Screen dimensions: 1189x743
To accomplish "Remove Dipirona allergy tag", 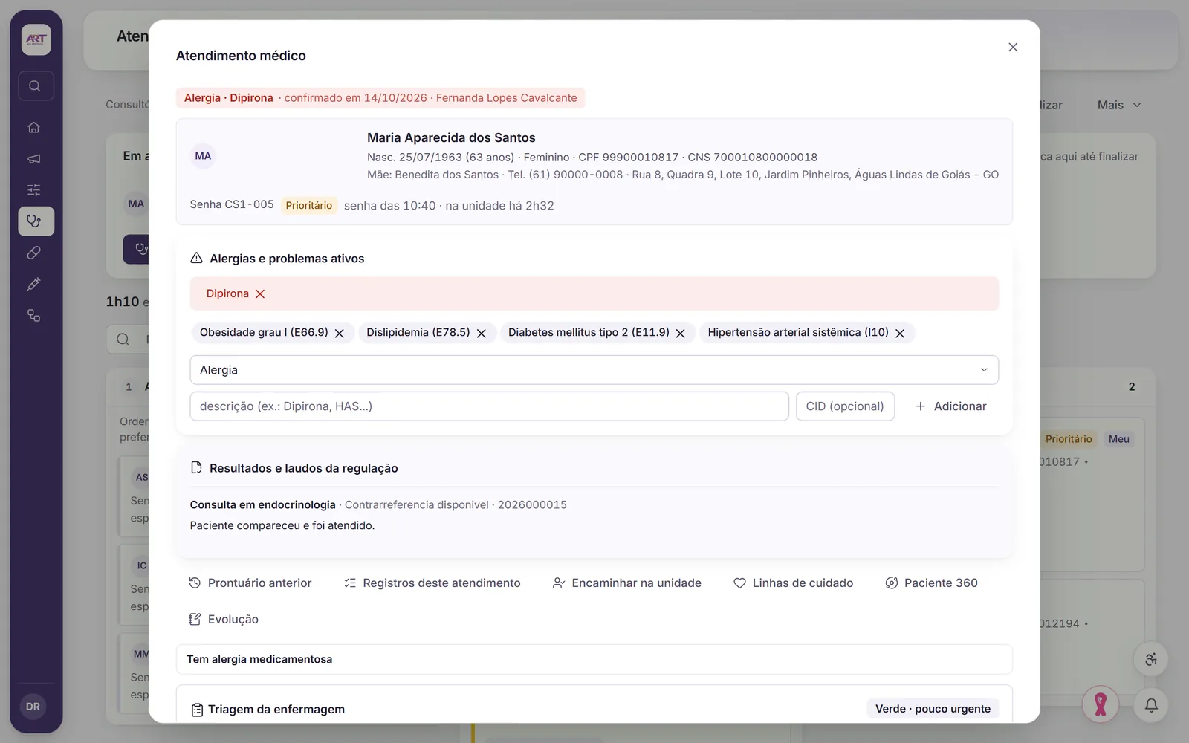I will click(260, 294).
